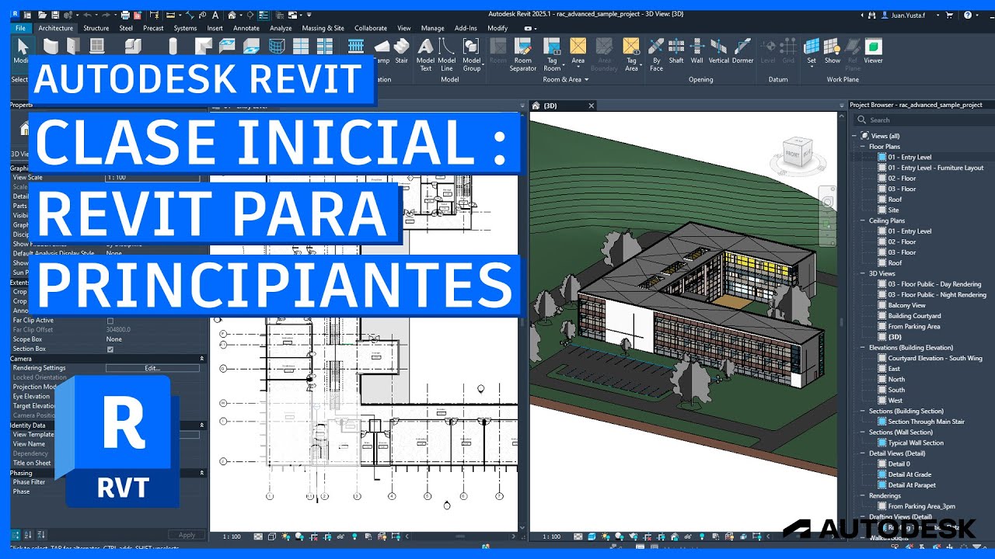Viewport: 995px width, 559px height.
Task: Click the Rendering Settings Edit button
Action: tap(152, 368)
